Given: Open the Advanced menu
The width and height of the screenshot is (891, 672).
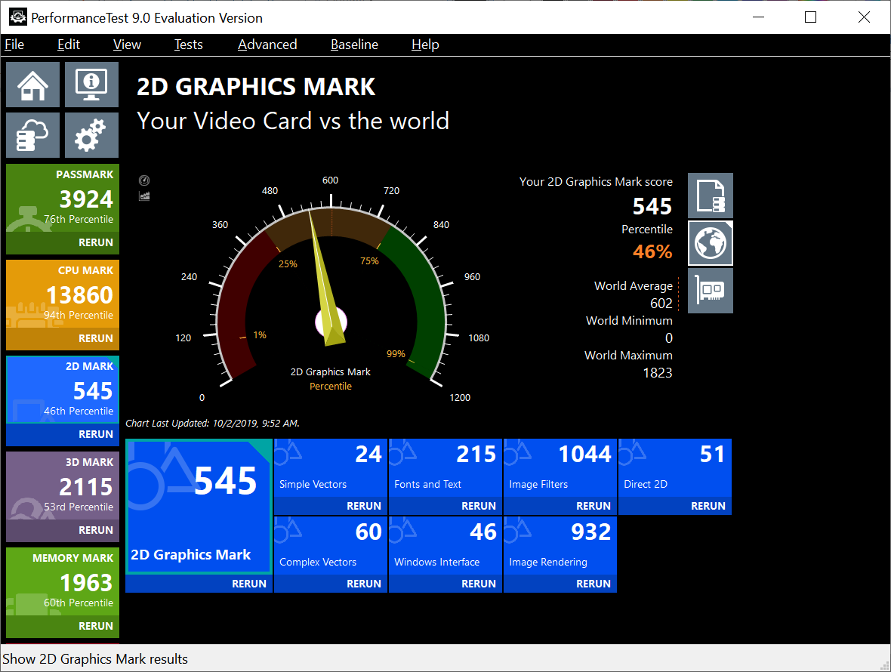Looking at the screenshot, I should point(267,45).
